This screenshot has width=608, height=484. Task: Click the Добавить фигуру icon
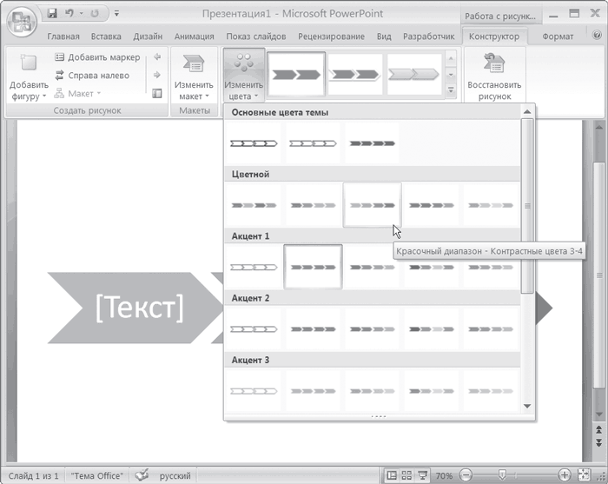[x=29, y=65]
